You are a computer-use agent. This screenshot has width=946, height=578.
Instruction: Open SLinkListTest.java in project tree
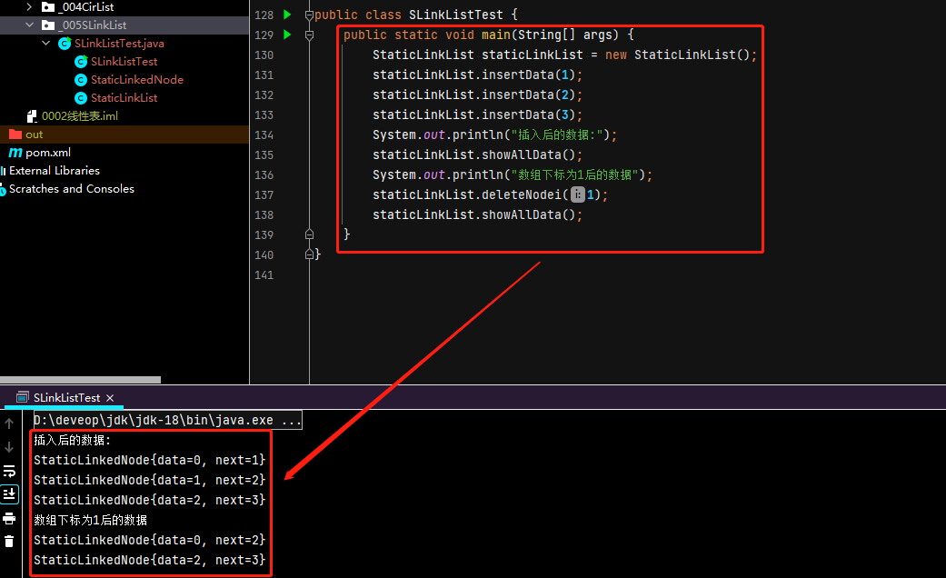tap(119, 44)
